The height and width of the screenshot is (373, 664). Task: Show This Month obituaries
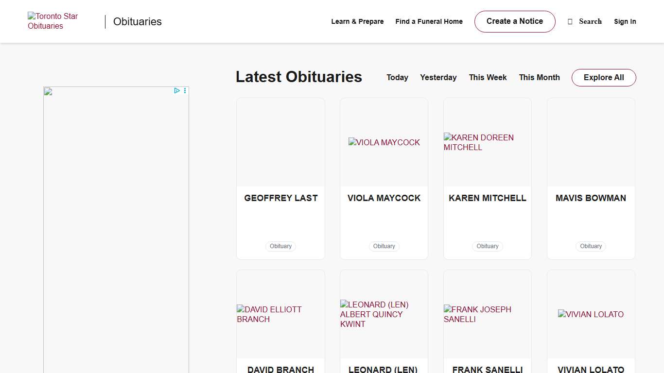click(539, 78)
